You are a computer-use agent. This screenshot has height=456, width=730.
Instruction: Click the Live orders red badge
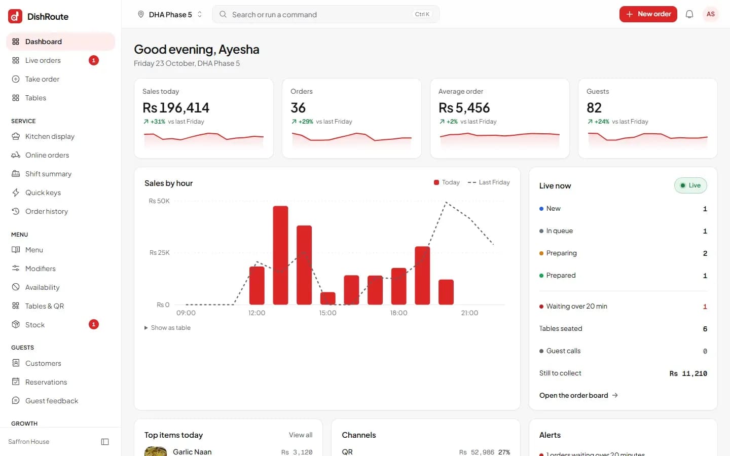[94, 60]
